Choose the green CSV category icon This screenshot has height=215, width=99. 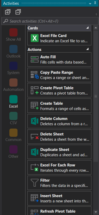coord(14,116)
